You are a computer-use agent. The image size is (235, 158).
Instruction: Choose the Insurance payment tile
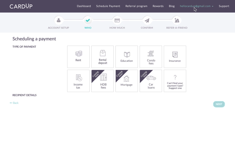[x=175, y=57]
